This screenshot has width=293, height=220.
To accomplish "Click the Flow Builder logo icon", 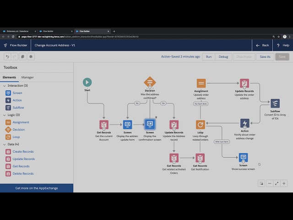I will click(5, 45).
